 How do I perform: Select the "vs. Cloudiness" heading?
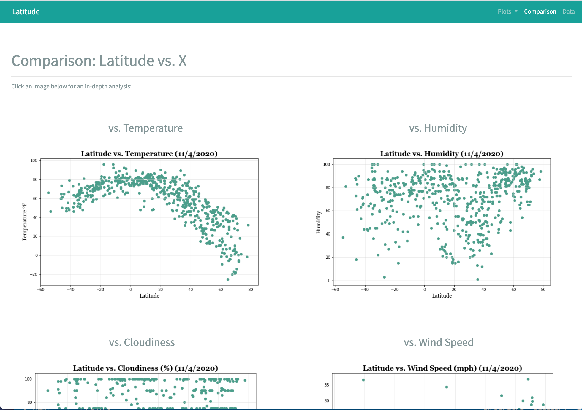[x=142, y=342]
